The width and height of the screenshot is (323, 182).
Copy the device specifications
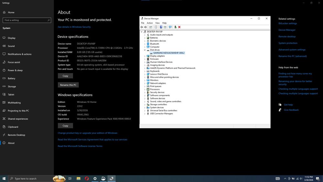point(65,76)
